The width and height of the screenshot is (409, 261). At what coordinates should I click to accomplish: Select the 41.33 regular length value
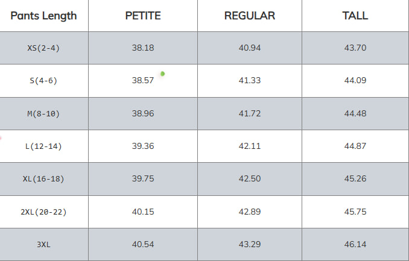point(250,81)
